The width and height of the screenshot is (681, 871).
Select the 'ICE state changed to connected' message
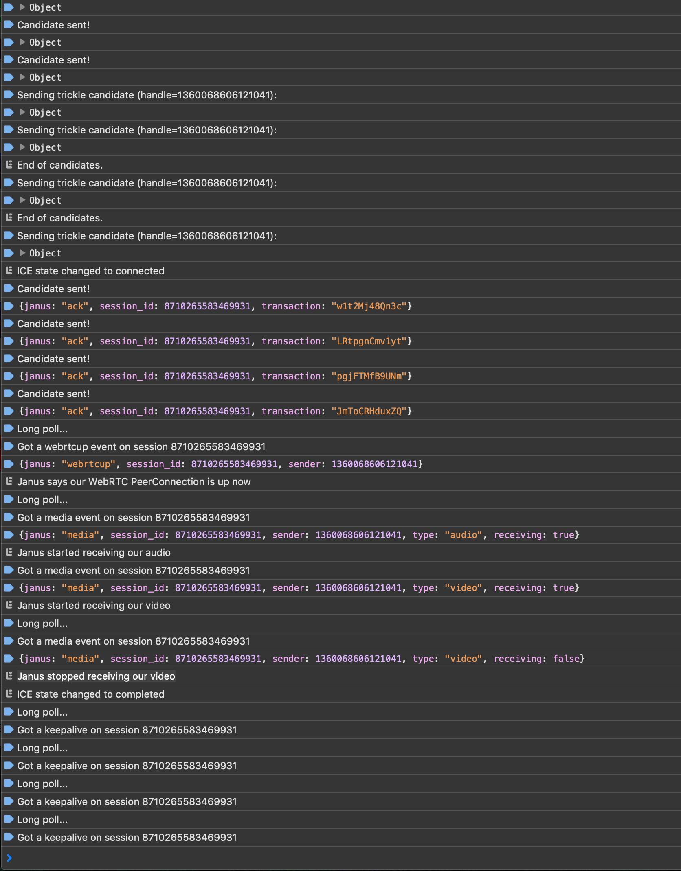(91, 271)
